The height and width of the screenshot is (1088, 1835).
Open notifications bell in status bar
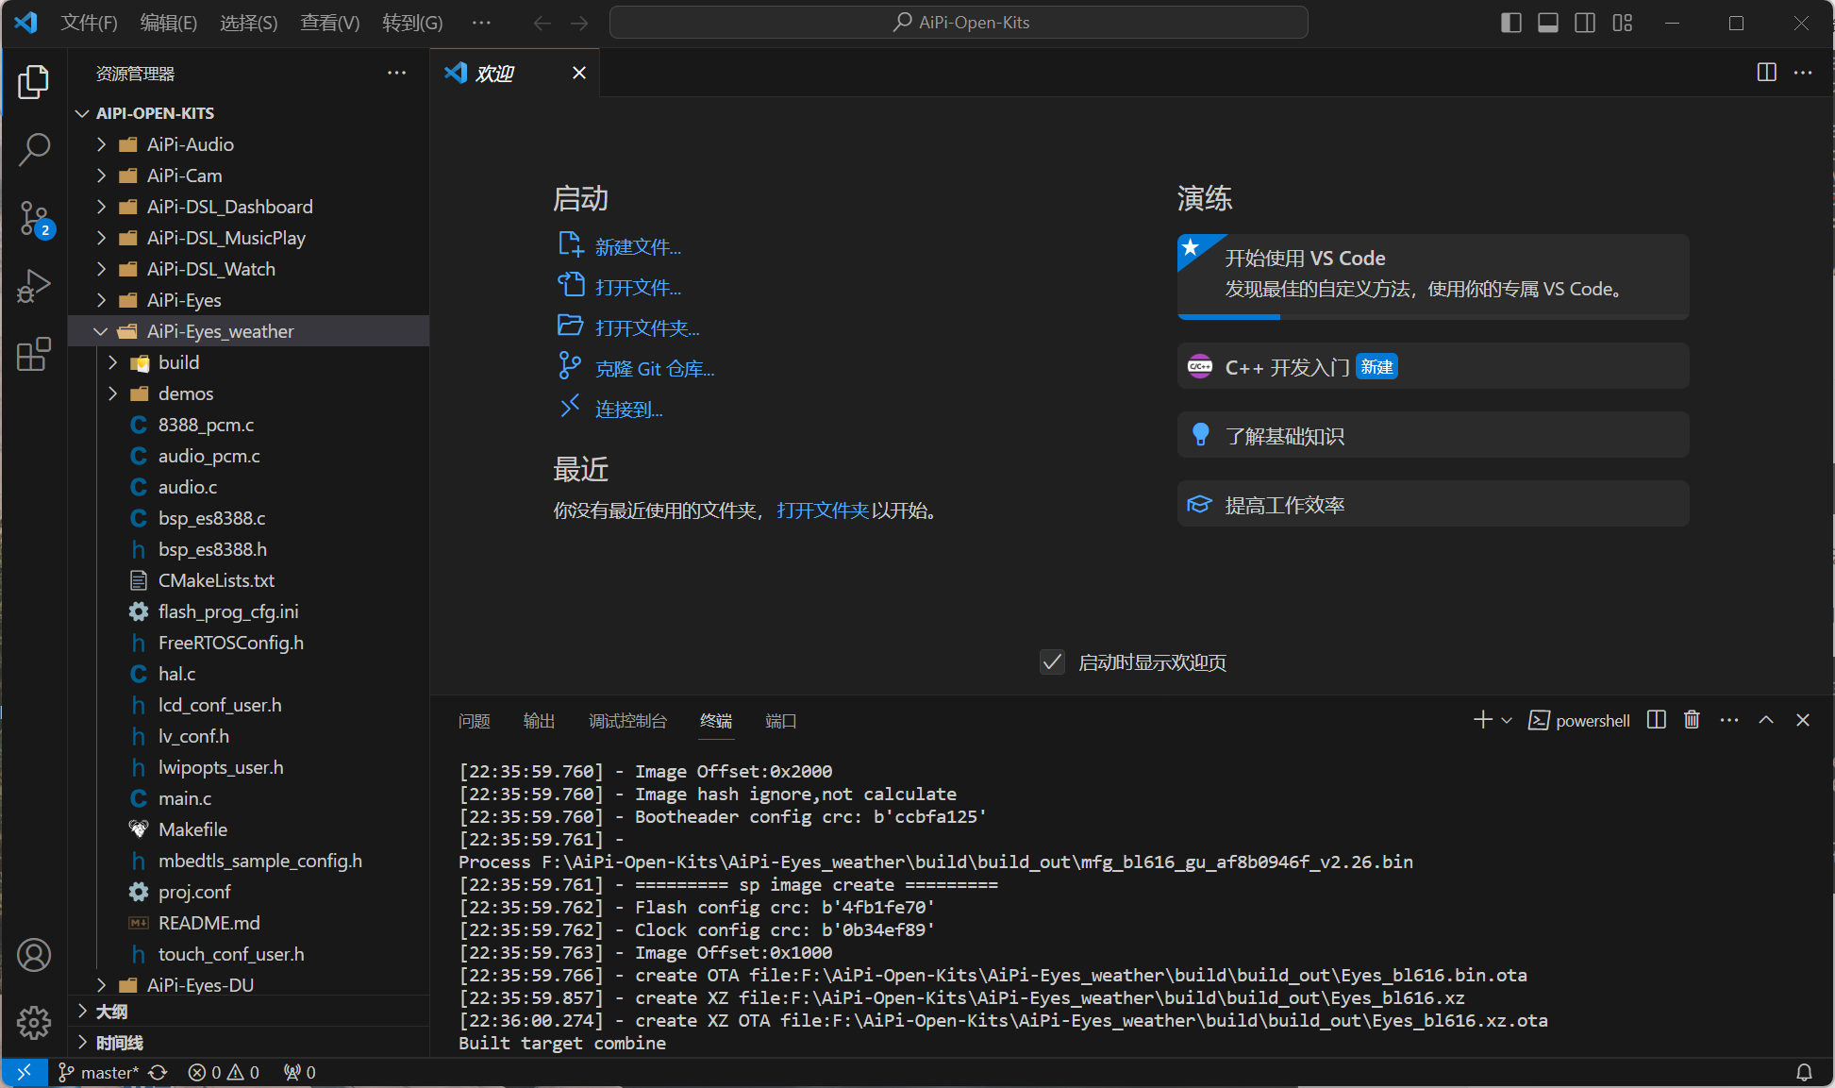(1804, 1072)
